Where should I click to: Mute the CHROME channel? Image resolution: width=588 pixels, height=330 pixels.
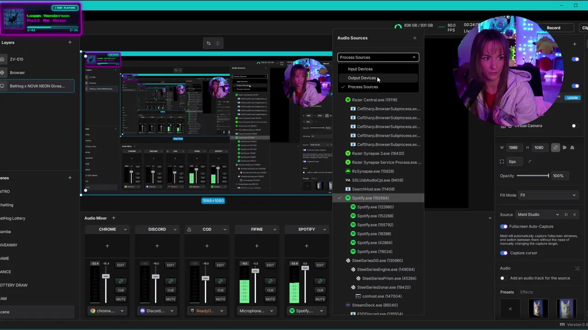click(x=120, y=299)
